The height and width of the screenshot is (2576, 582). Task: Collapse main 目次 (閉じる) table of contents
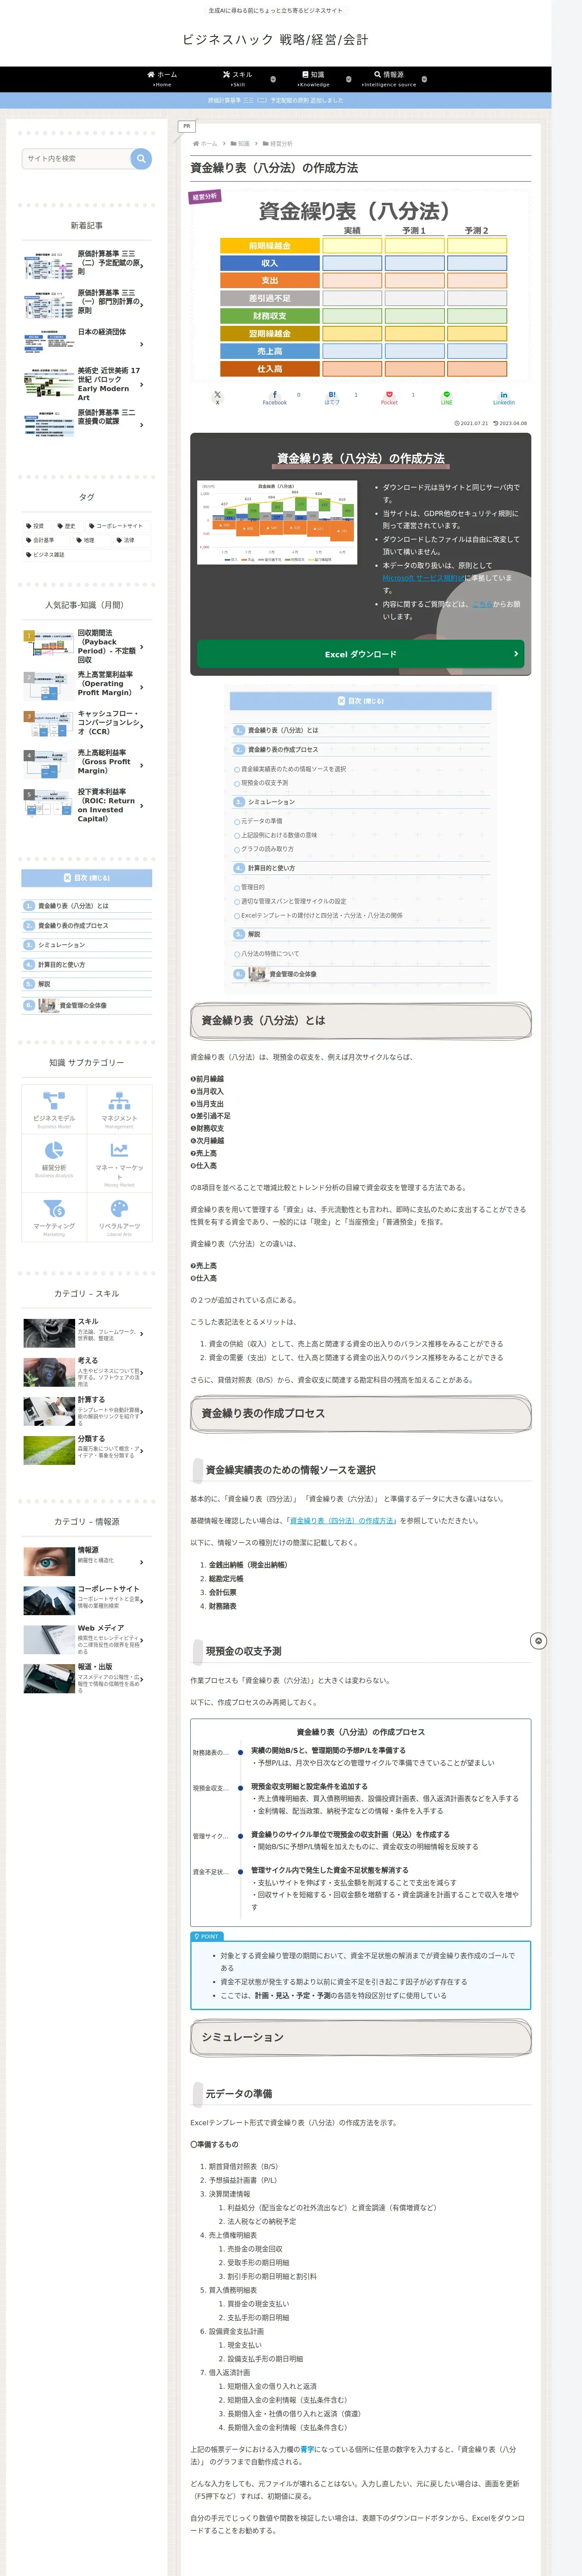point(360,701)
